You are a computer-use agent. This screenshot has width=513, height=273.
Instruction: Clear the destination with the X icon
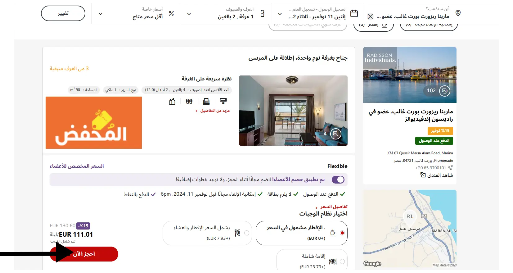tap(370, 16)
